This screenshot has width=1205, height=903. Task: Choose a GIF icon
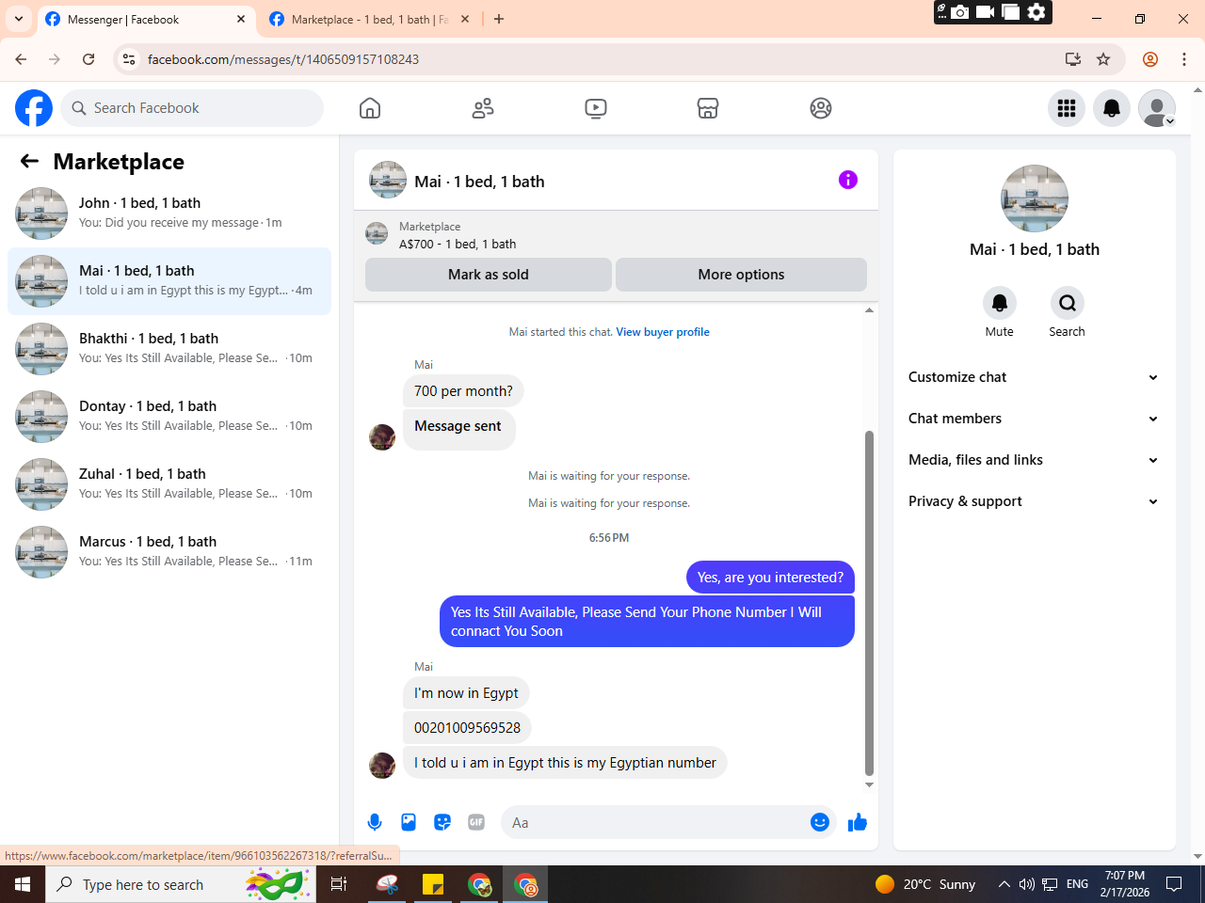pos(476,822)
